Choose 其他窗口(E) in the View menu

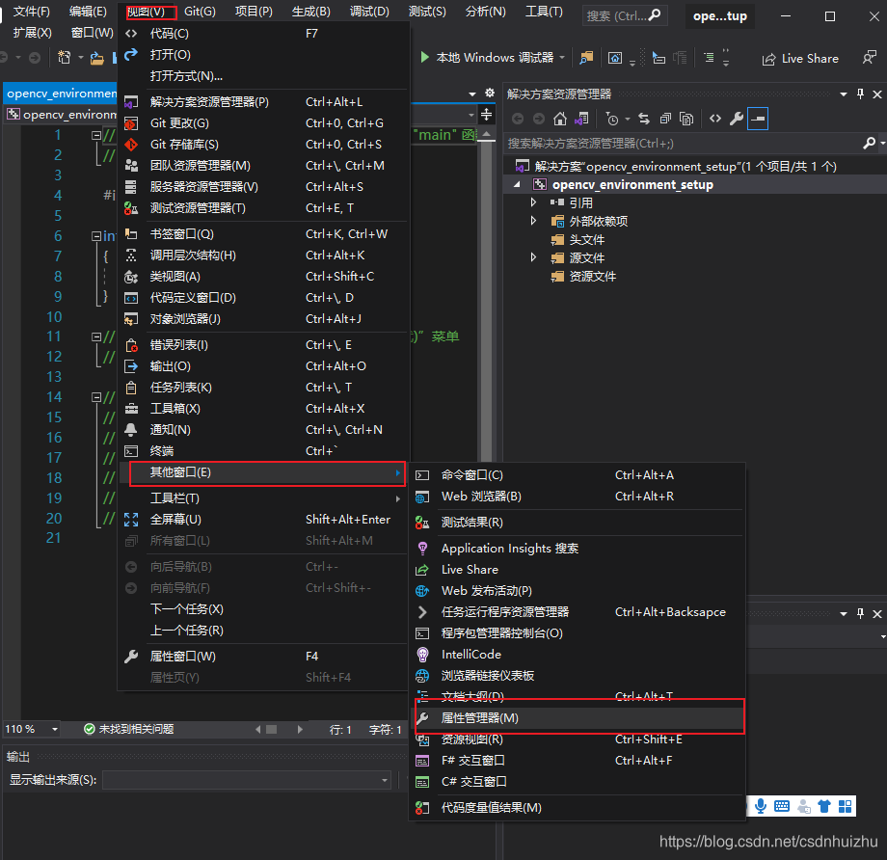263,472
